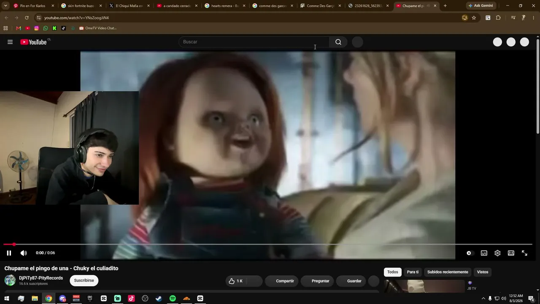Screen dimensions: 540x304
Task: Mute the video volume speaker
Action: (24, 253)
